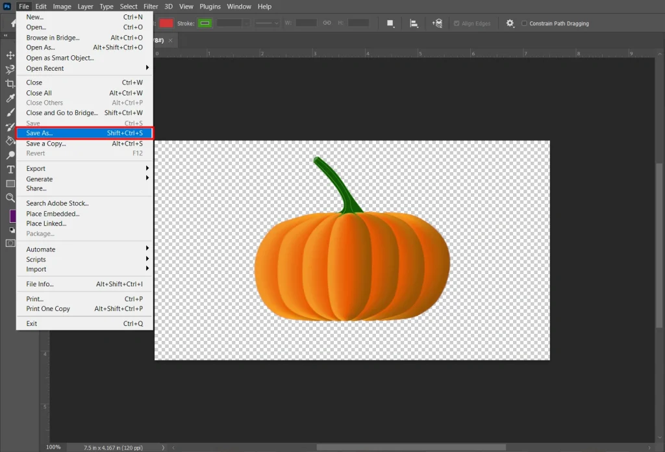The image size is (665, 452).
Task: Choose Open as Smart Object...
Action: point(84,58)
